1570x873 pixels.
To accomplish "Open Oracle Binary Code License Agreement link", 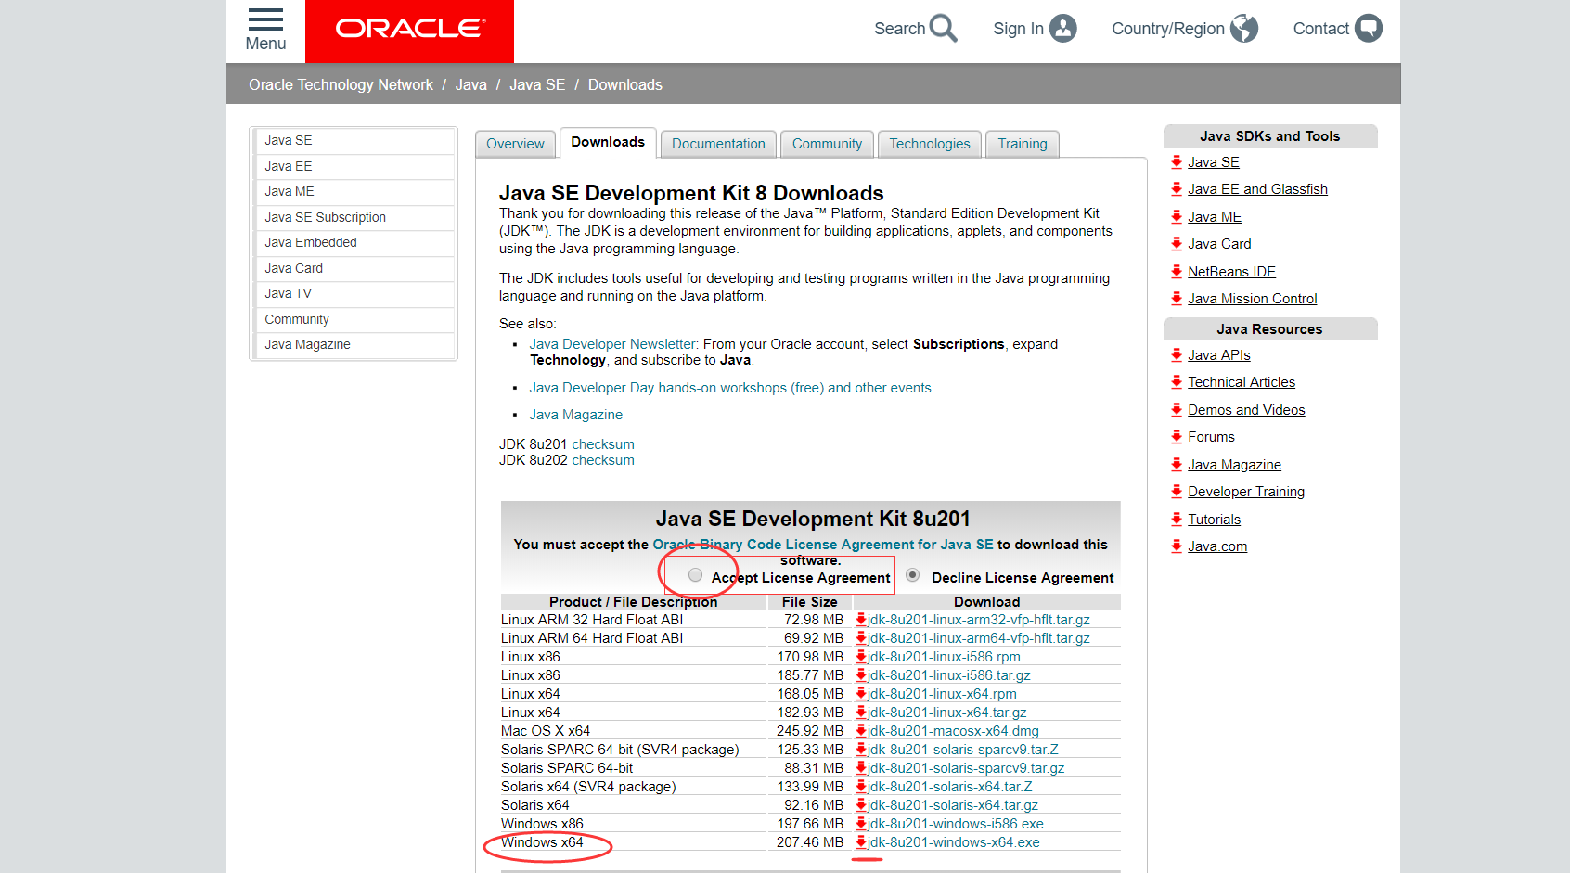I will tap(823, 545).
